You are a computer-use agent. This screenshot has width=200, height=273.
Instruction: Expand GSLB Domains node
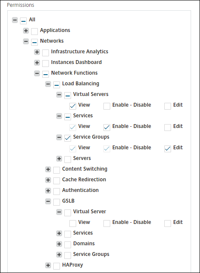(59, 244)
